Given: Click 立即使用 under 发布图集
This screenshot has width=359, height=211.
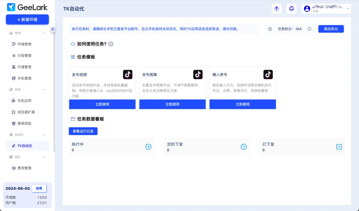Looking at the screenshot, I should click(173, 104).
